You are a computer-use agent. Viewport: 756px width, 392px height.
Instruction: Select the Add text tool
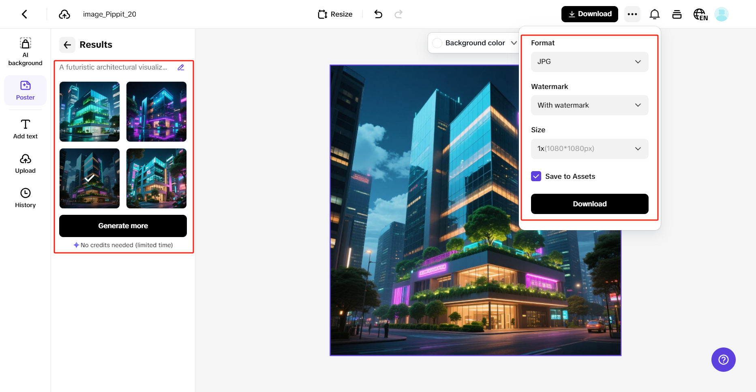pyautogui.click(x=25, y=129)
